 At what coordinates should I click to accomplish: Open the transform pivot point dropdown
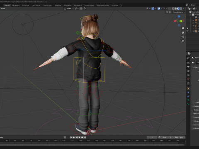click(77, 9)
